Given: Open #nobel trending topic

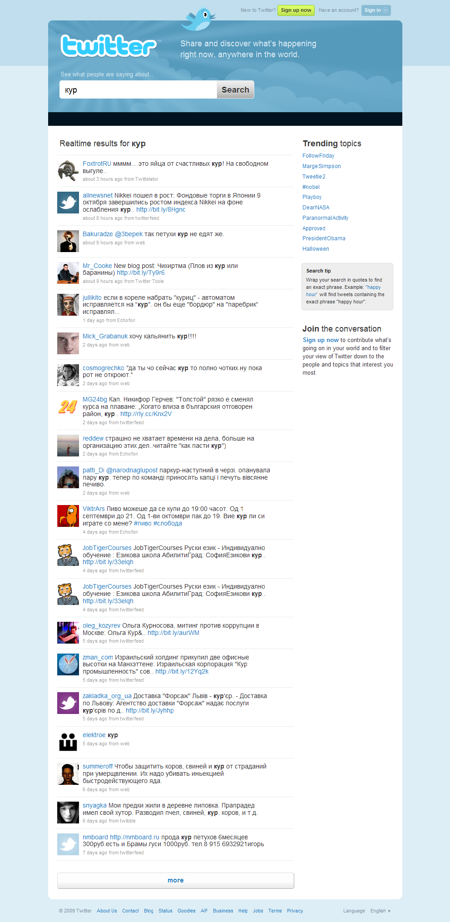Looking at the screenshot, I should point(311,187).
